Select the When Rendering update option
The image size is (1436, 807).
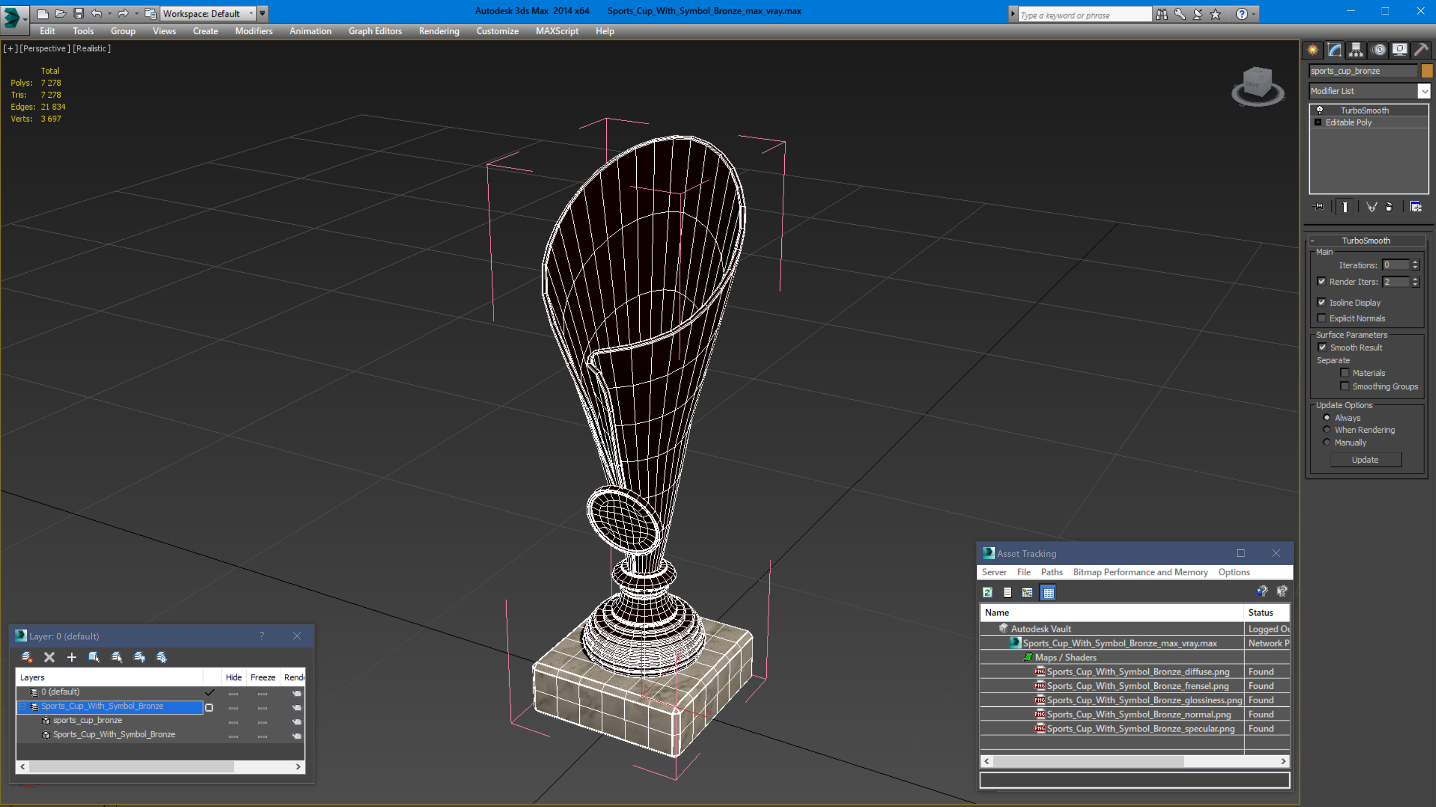click(1327, 430)
